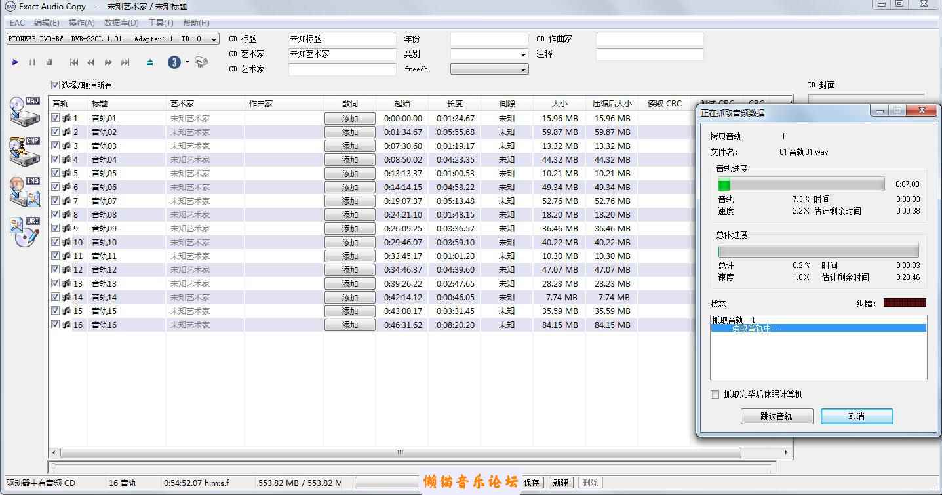Start playback with the Play button

(15, 62)
